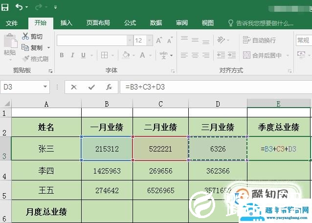The width and height of the screenshot is (312, 223).
Task: Expand the 粘贴 options dropdown arrow
Action: pos(10,60)
